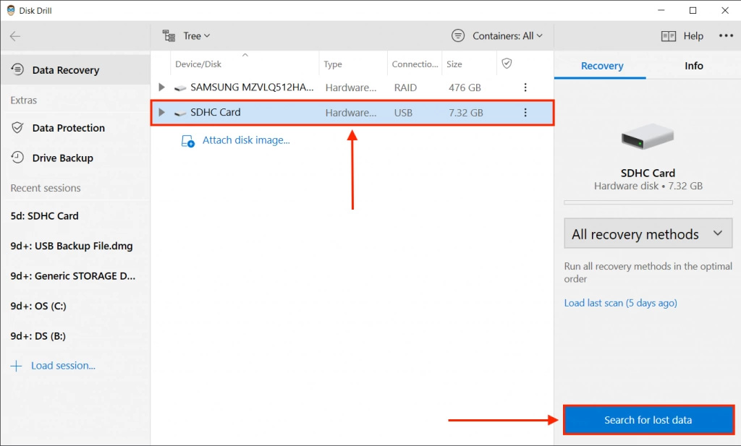Open the Containers: All dropdown
Viewport: 741px width, 446px height.
507,36
